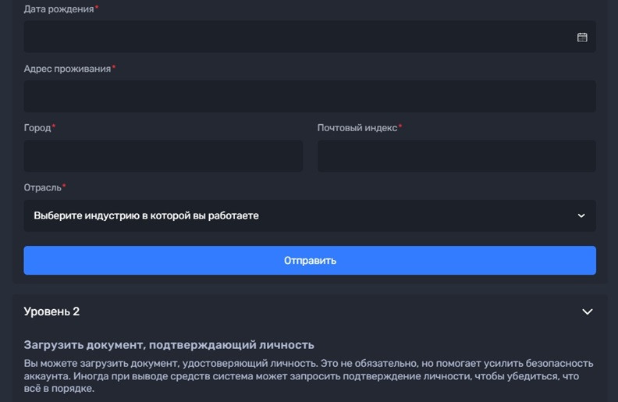Click the Загрузить документ, подтверждающий личность heading
Screen dimensions: 618x402
pyautogui.click(x=169, y=344)
